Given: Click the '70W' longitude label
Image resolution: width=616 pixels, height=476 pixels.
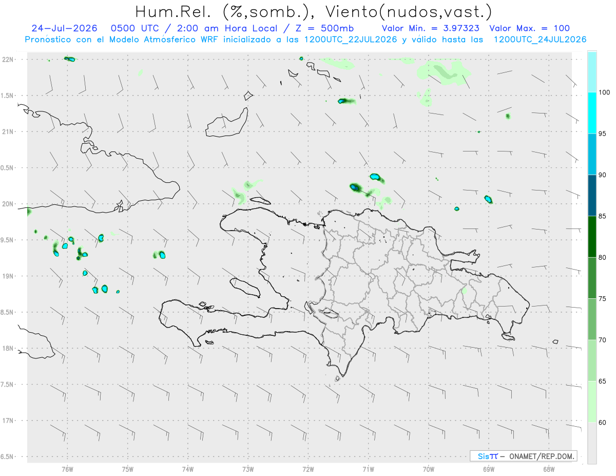Looking at the screenshot, I should click(429, 469).
